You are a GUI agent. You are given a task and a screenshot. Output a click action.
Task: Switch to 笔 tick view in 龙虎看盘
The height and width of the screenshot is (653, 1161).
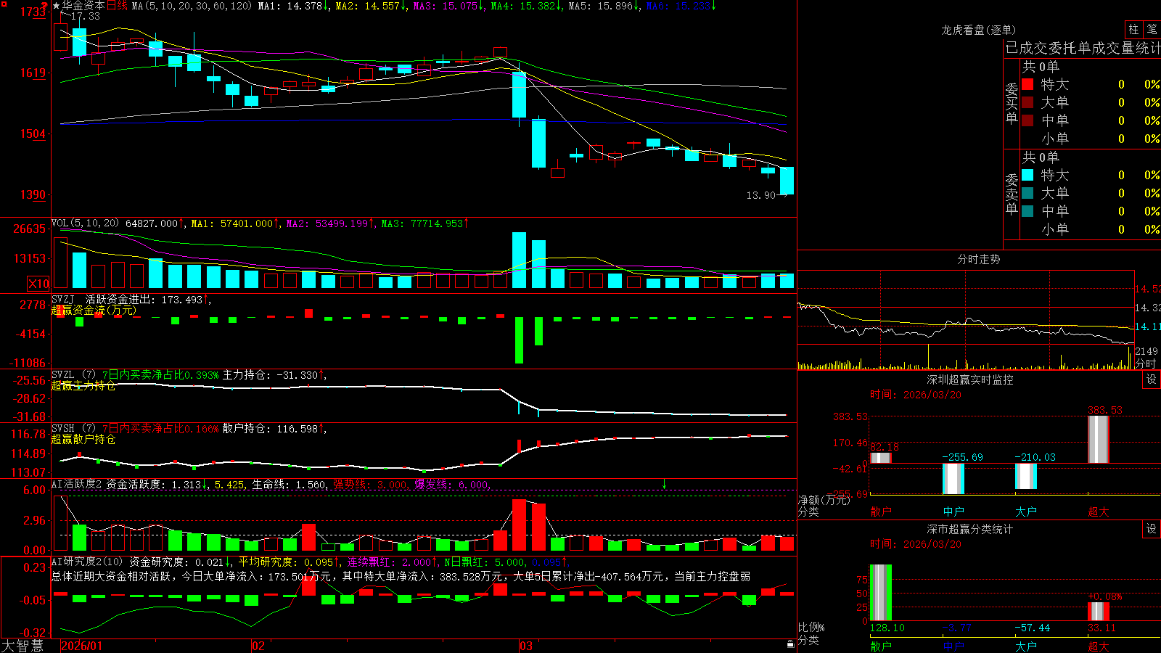point(1152,29)
